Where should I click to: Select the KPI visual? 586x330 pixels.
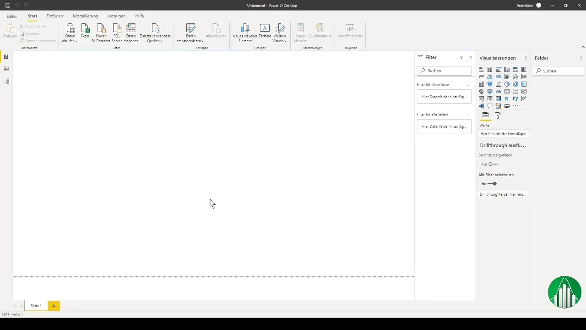(524, 91)
